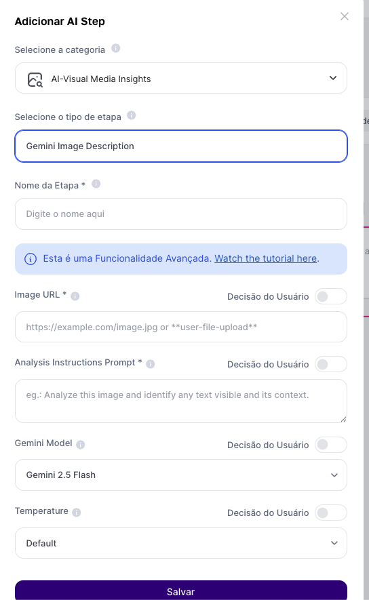Viewport: 369px width, 600px height.
Task: Turn on Decisão do Usuário for Gemini Model
Action: click(331, 445)
